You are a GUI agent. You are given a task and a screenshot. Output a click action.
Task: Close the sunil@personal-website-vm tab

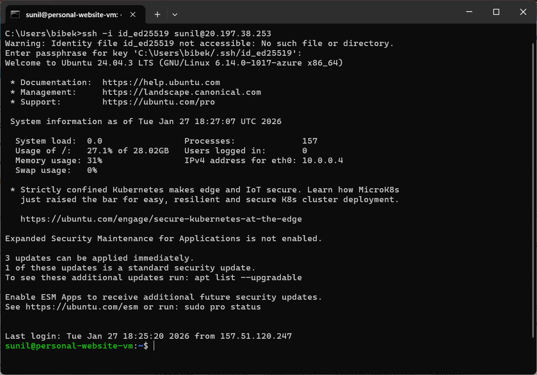pyautogui.click(x=133, y=14)
